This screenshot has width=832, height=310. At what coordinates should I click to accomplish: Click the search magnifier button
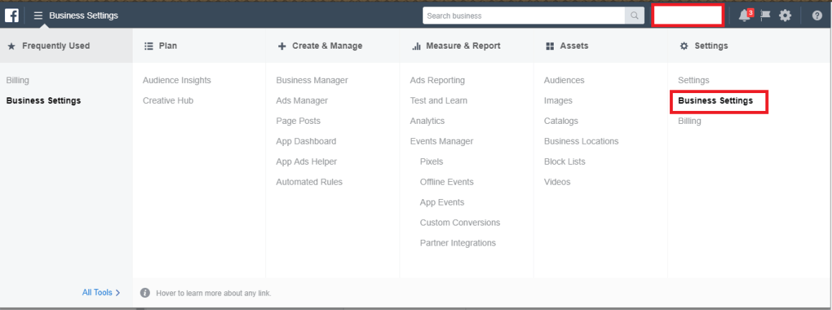[x=634, y=16]
